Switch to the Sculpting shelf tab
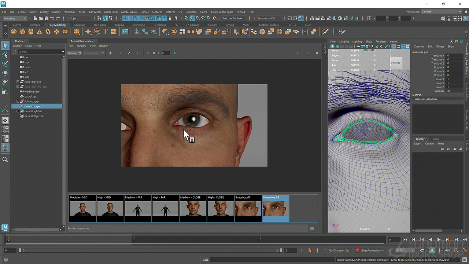Image resolution: width=469 pixels, height=264 pixels. [80, 25]
